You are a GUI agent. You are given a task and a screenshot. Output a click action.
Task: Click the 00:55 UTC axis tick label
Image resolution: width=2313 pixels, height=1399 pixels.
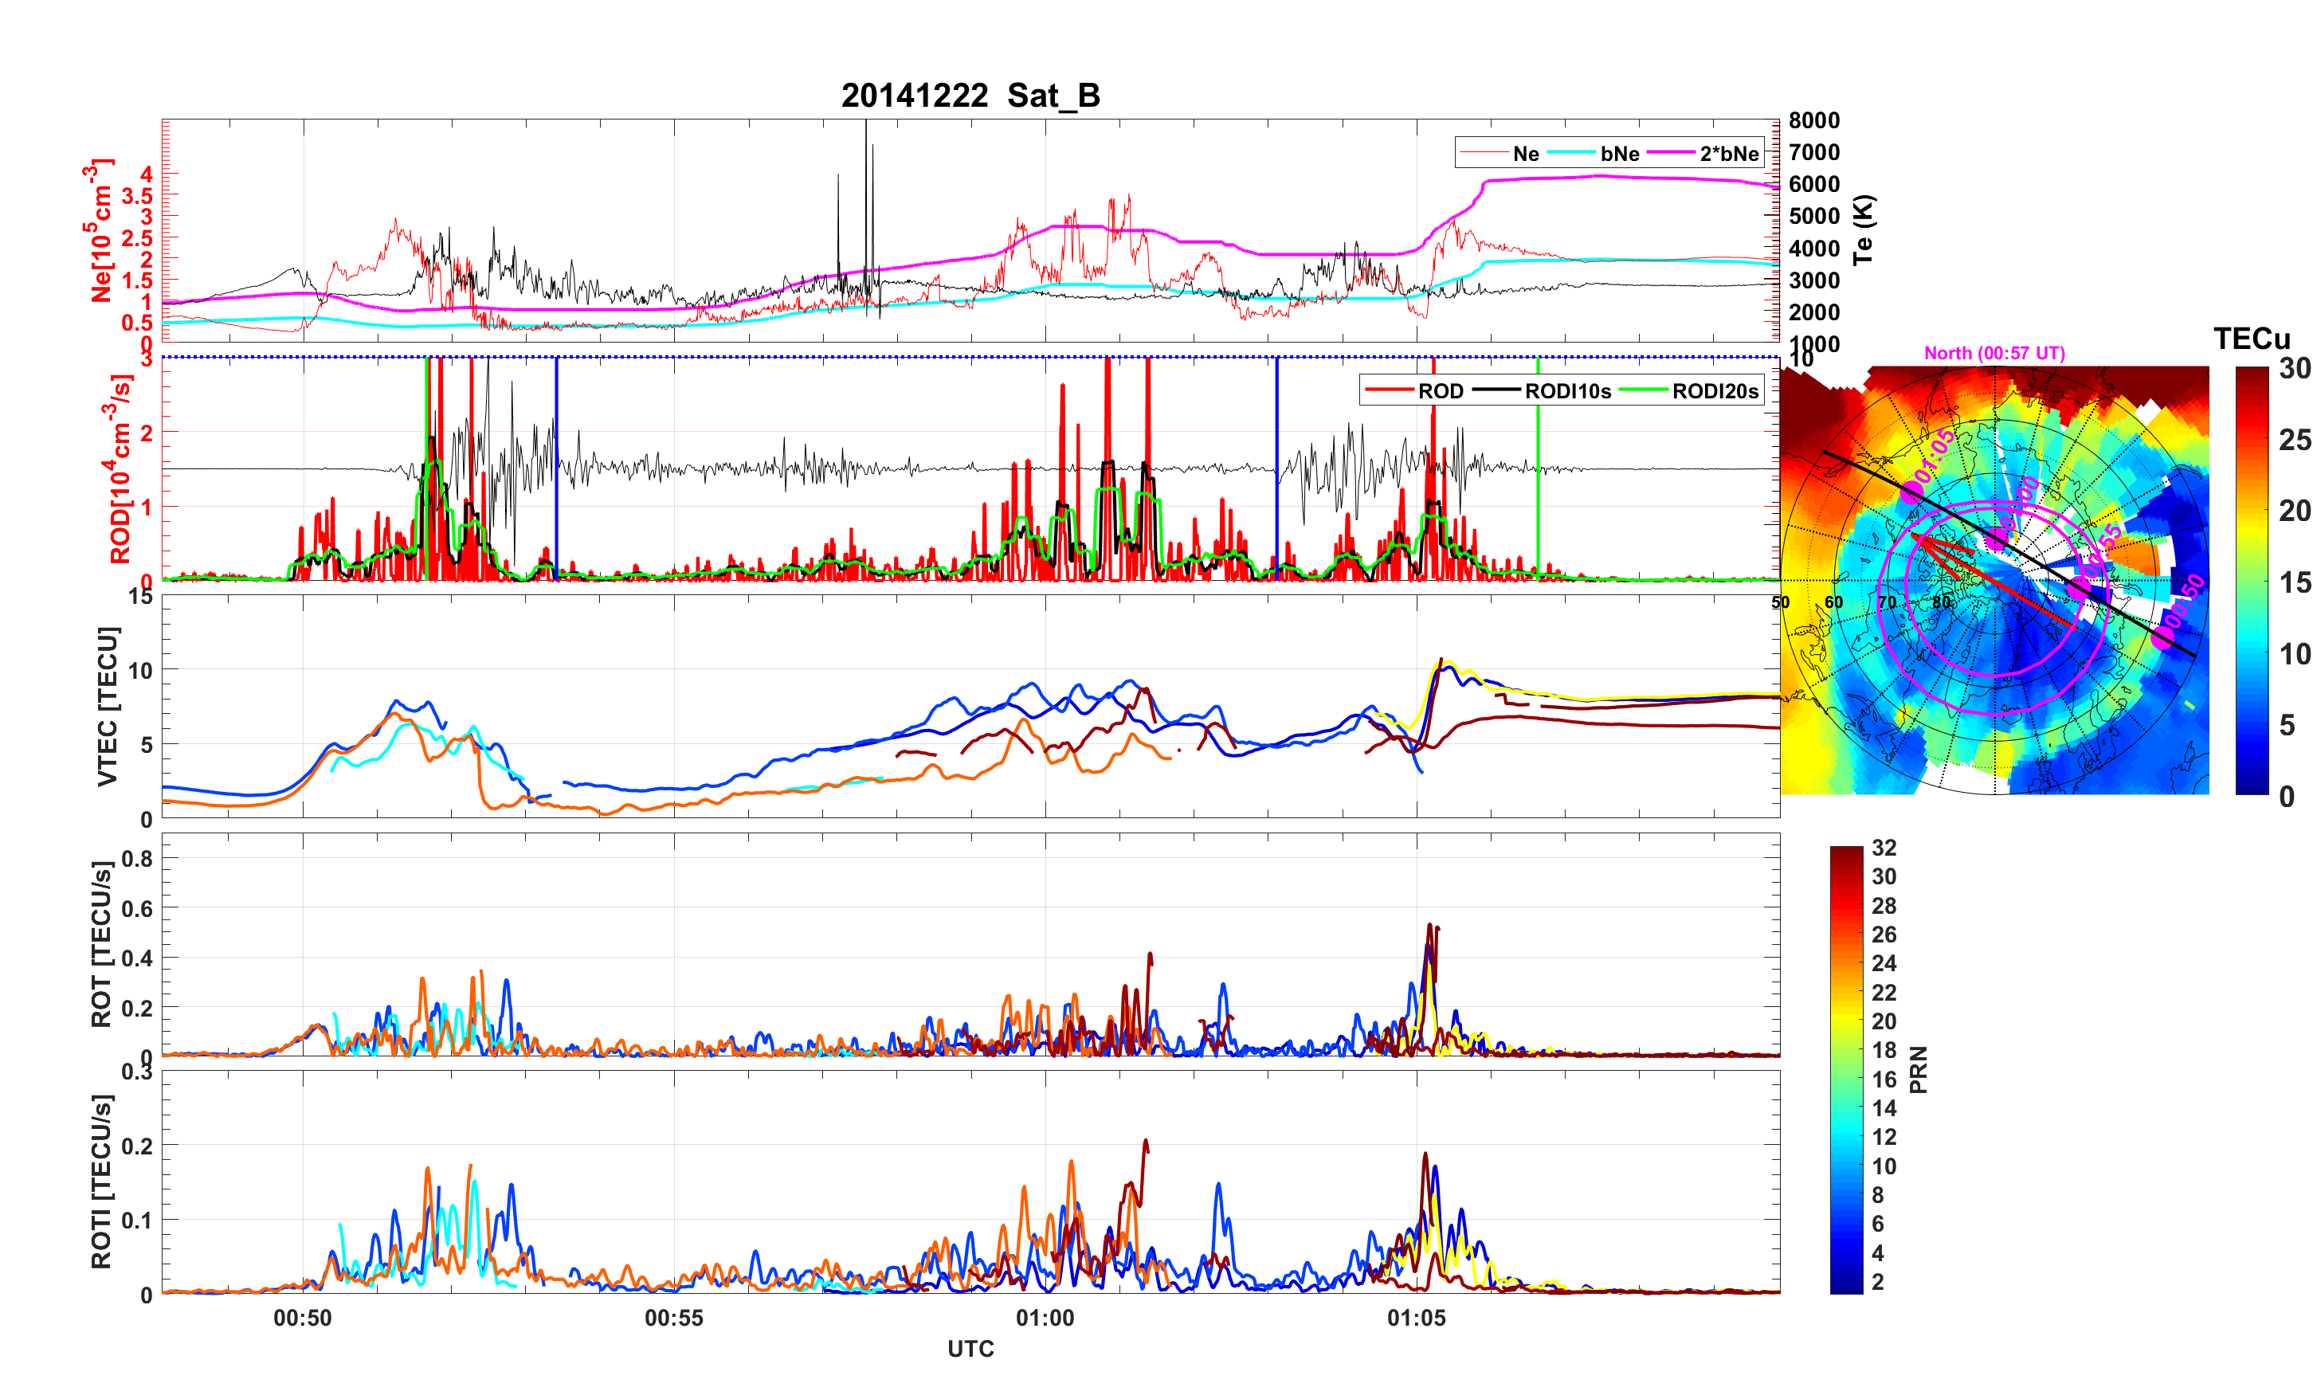coord(673,1317)
